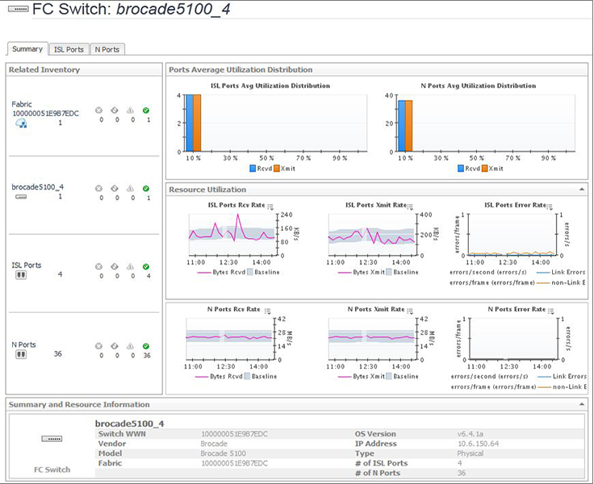The width and height of the screenshot is (594, 484).
Task: Click the Fabric row fatal status icon
Action: click(x=98, y=111)
